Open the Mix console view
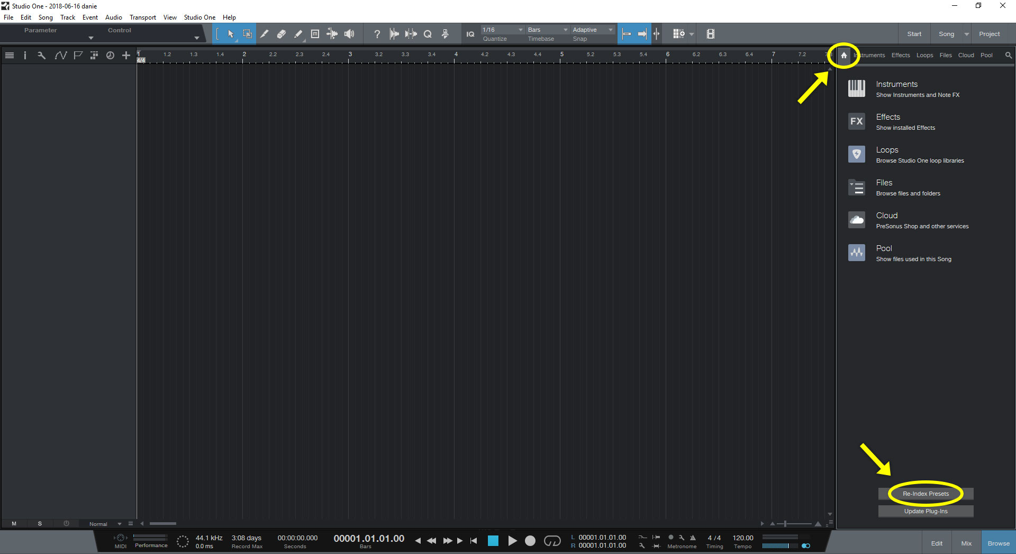The height and width of the screenshot is (554, 1016). [966, 543]
